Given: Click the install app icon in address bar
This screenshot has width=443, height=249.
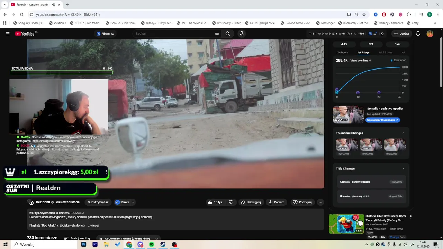Looking at the screenshot, I should (x=349, y=15).
